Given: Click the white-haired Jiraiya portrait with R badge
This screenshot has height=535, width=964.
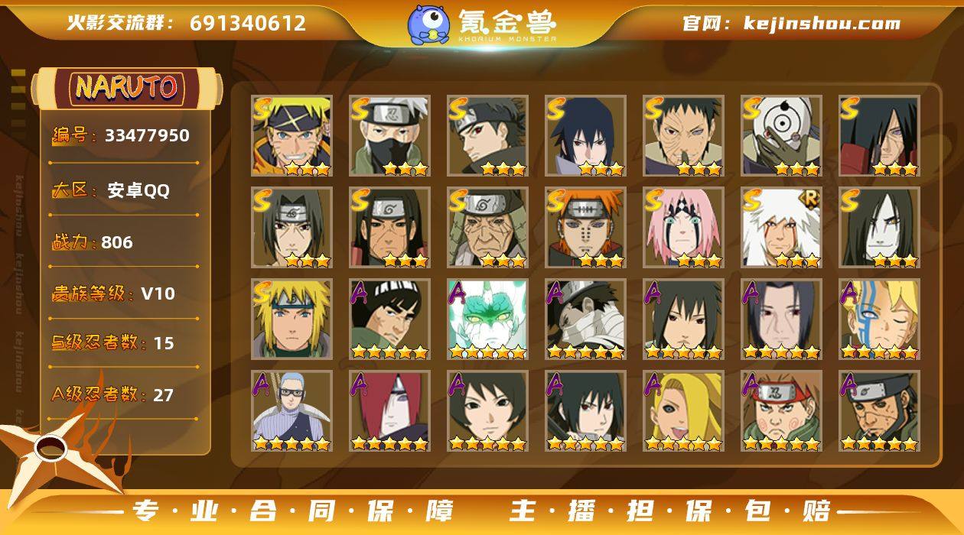Looking at the screenshot, I should tap(781, 228).
